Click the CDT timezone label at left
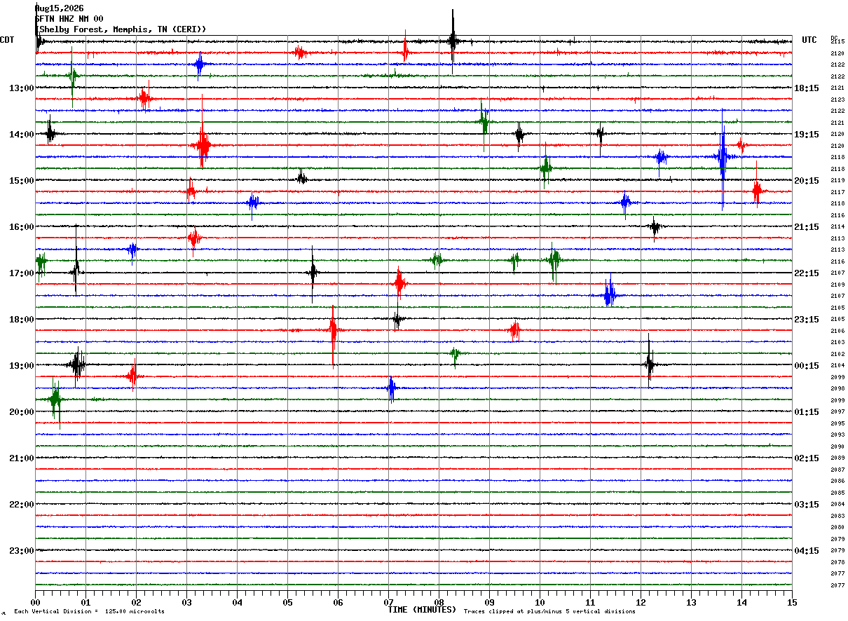 click(7, 40)
